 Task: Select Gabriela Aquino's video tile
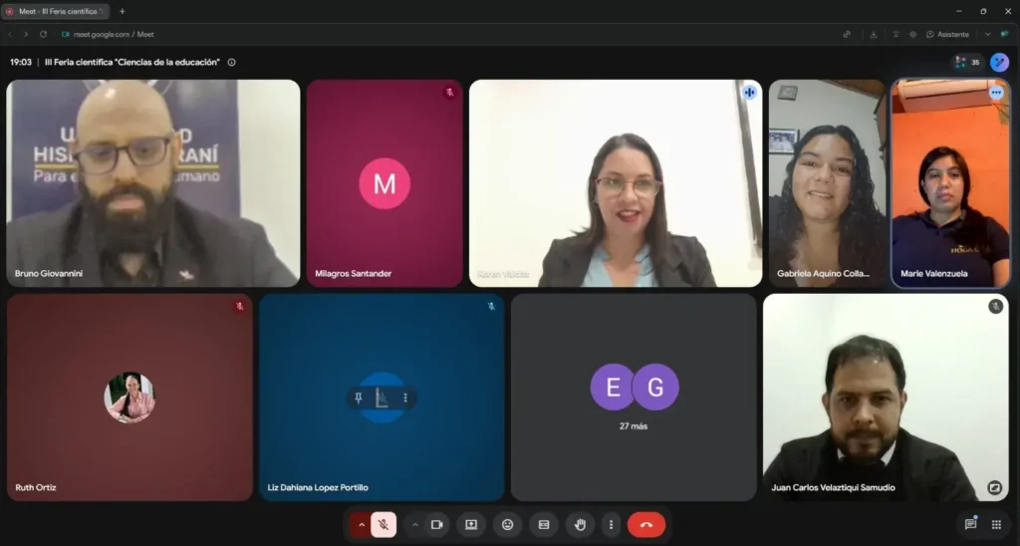[x=827, y=183]
